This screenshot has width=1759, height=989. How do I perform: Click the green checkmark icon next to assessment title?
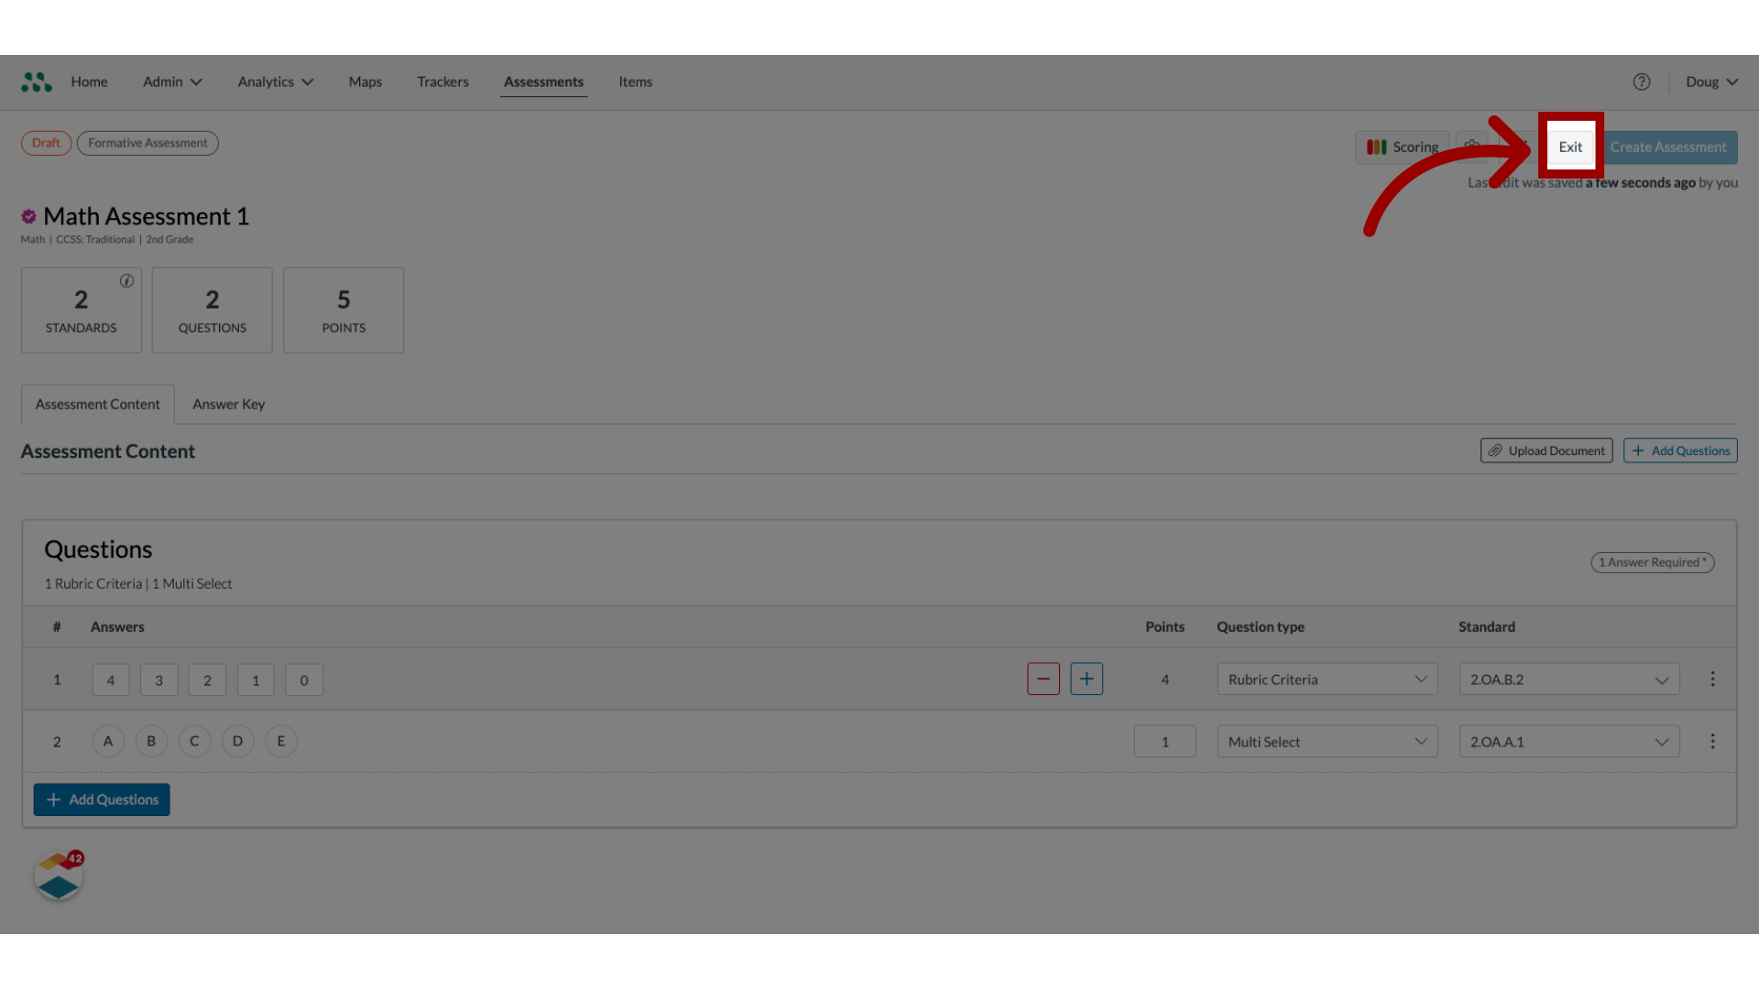pos(27,215)
